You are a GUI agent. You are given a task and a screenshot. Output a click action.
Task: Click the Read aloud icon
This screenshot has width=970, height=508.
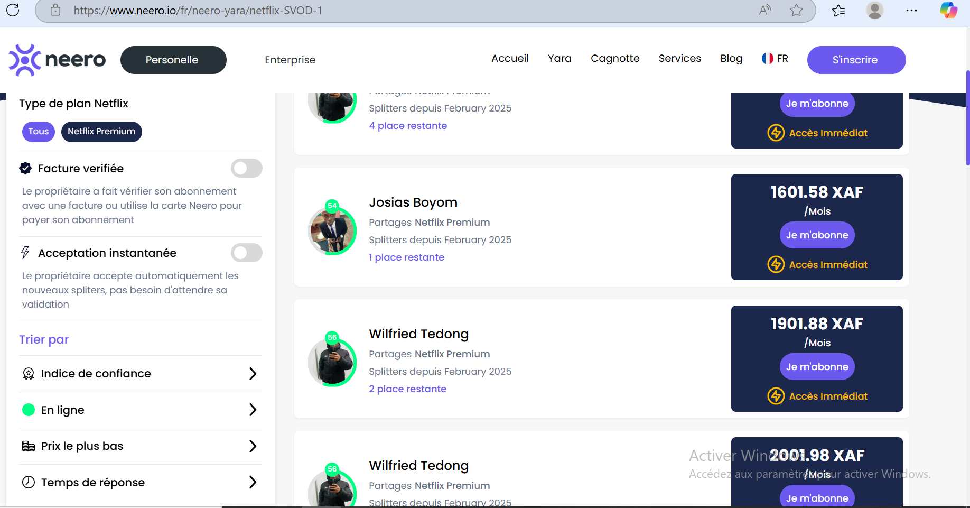tap(765, 10)
